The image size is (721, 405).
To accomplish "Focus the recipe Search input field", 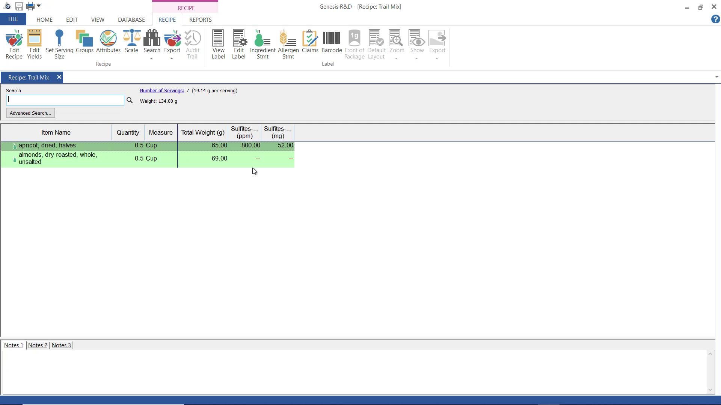I will click(65, 100).
